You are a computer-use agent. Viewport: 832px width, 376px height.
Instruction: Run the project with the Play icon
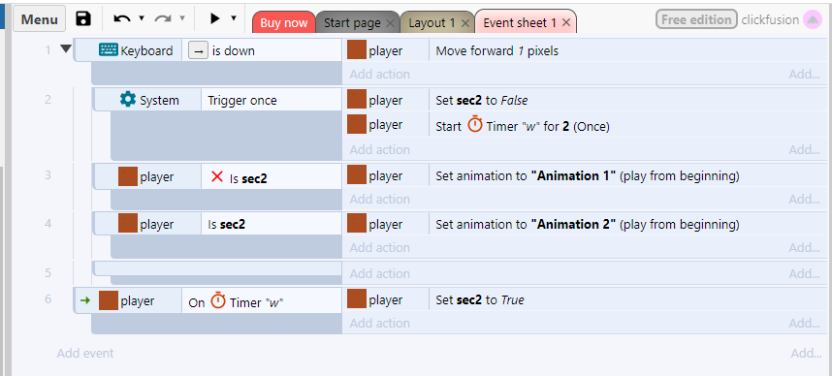(215, 19)
